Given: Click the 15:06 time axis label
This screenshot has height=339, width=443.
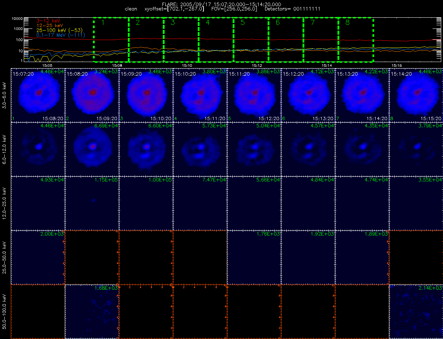Looking at the screenshot, I should [47, 66].
